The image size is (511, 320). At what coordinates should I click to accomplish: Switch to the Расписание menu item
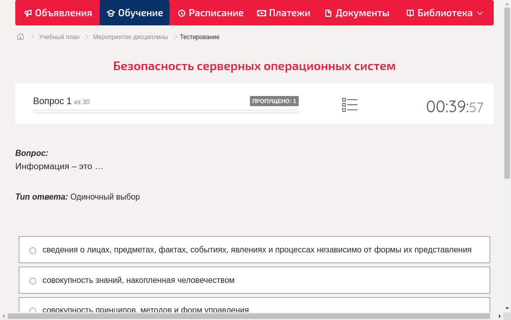point(211,13)
